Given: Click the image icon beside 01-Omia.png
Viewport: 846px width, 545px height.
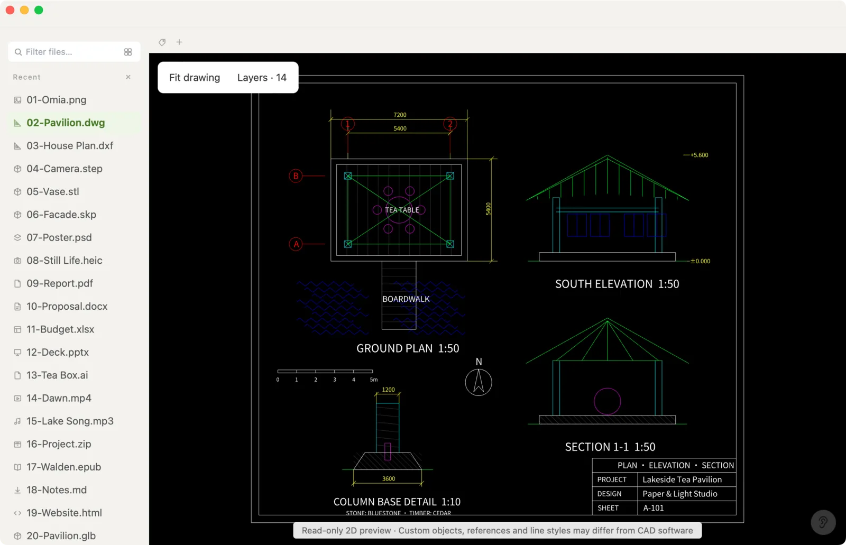Looking at the screenshot, I should click(17, 100).
